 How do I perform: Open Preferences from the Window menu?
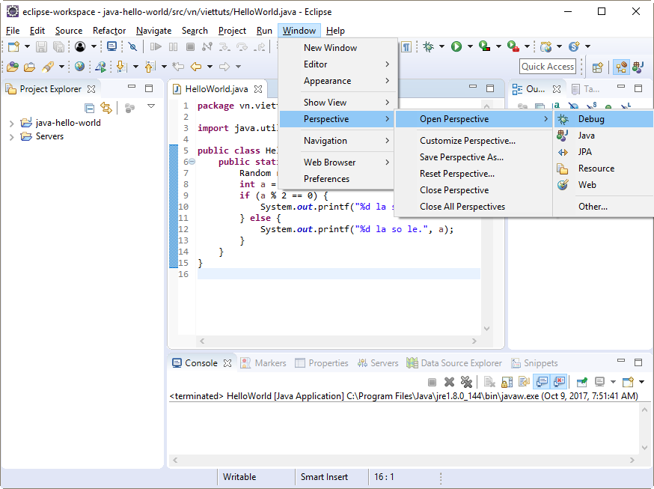click(337, 178)
